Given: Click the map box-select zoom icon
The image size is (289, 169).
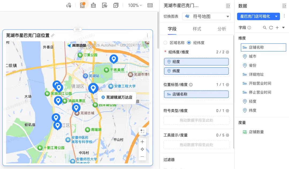Looking at the screenshot, I should click(x=142, y=131).
